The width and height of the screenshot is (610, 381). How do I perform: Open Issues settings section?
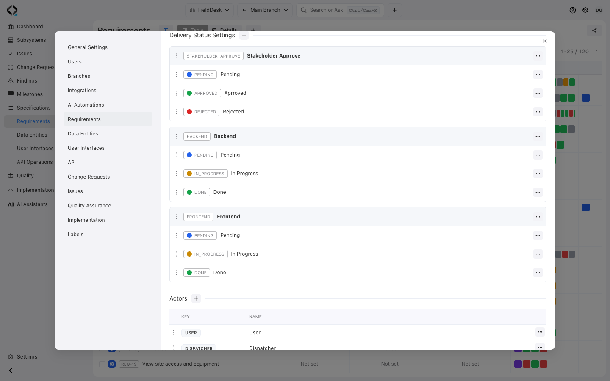[108, 191]
